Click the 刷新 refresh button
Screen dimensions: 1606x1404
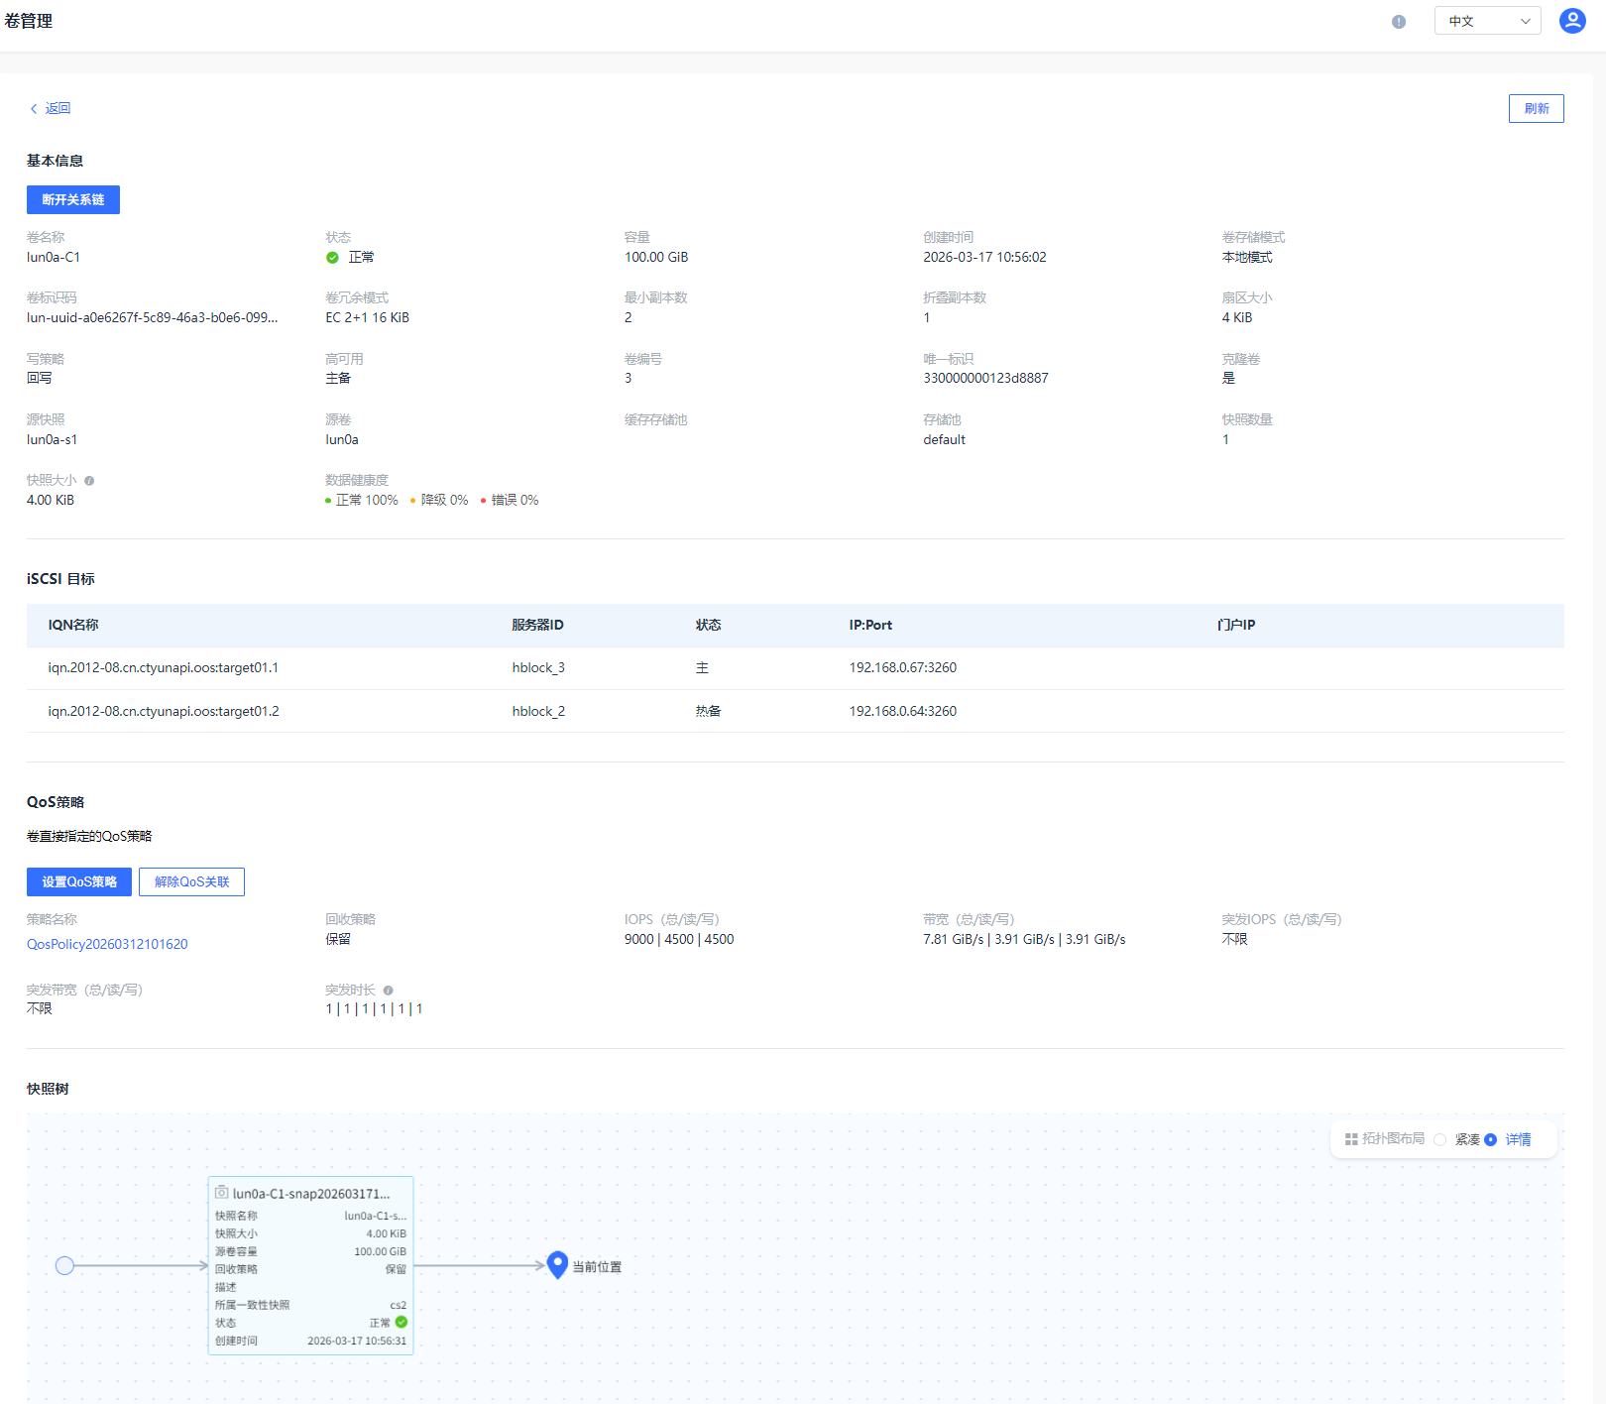[1536, 109]
